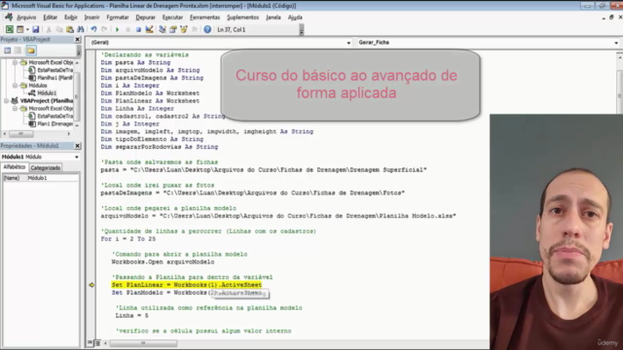Click the code window horizontal scrollbar thumb
This screenshot has width=623, height=350.
[143, 343]
